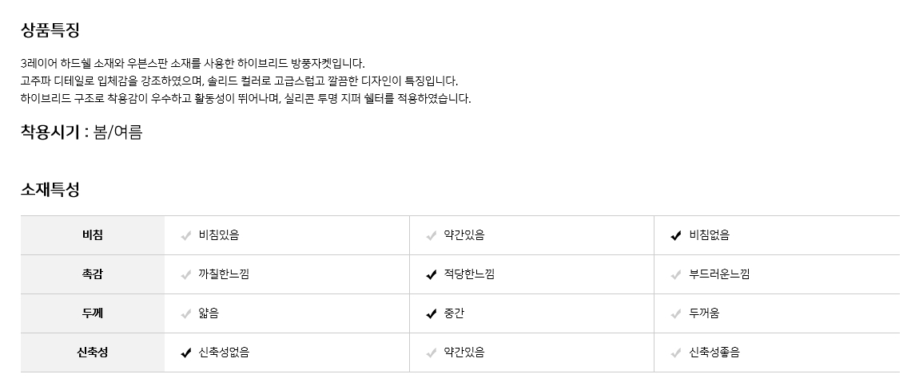Click the 두께 row header
The width and height of the screenshot is (919, 386).
point(93,313)
